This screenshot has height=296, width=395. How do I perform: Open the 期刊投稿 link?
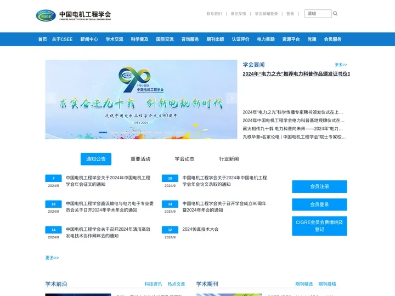327,284
